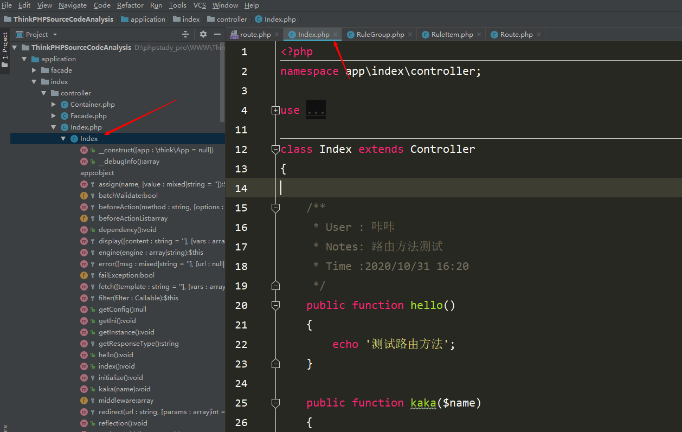Expand Facade.php tree node
The height and width of the screenshot is (432, 682).
(54, 116)
